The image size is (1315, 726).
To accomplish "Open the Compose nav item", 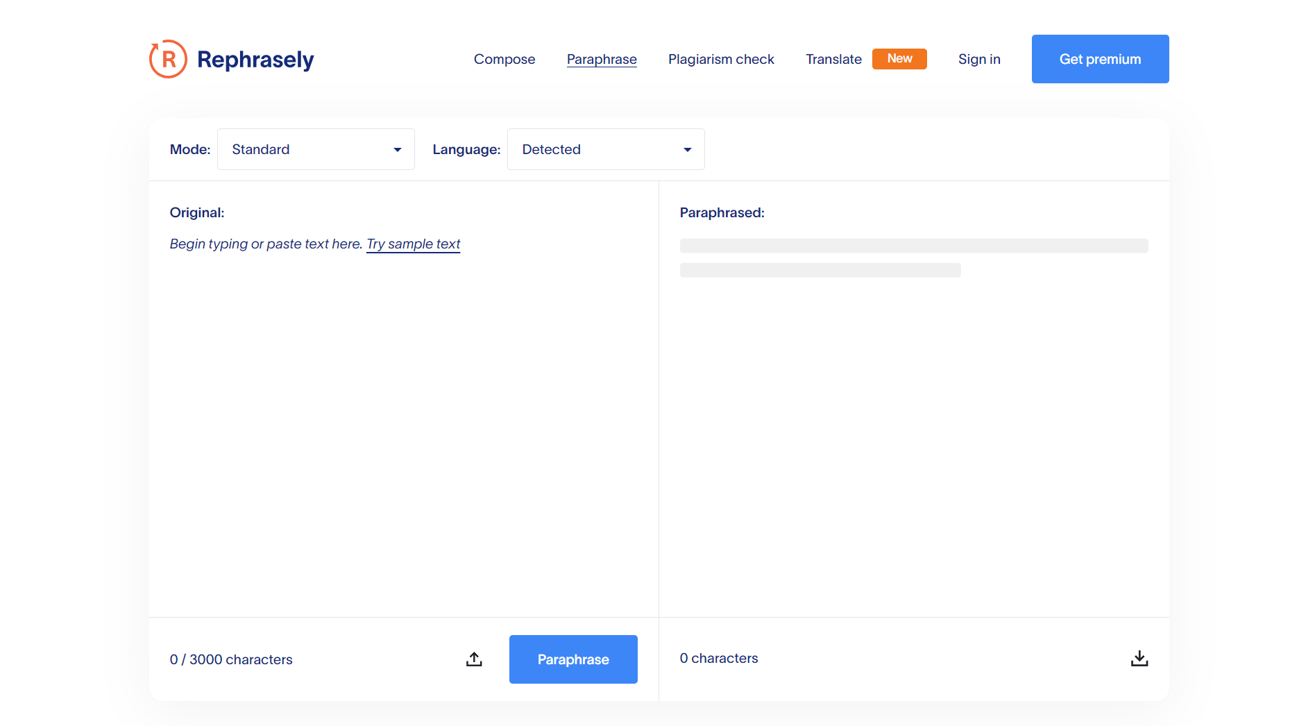I will [504, 59].
